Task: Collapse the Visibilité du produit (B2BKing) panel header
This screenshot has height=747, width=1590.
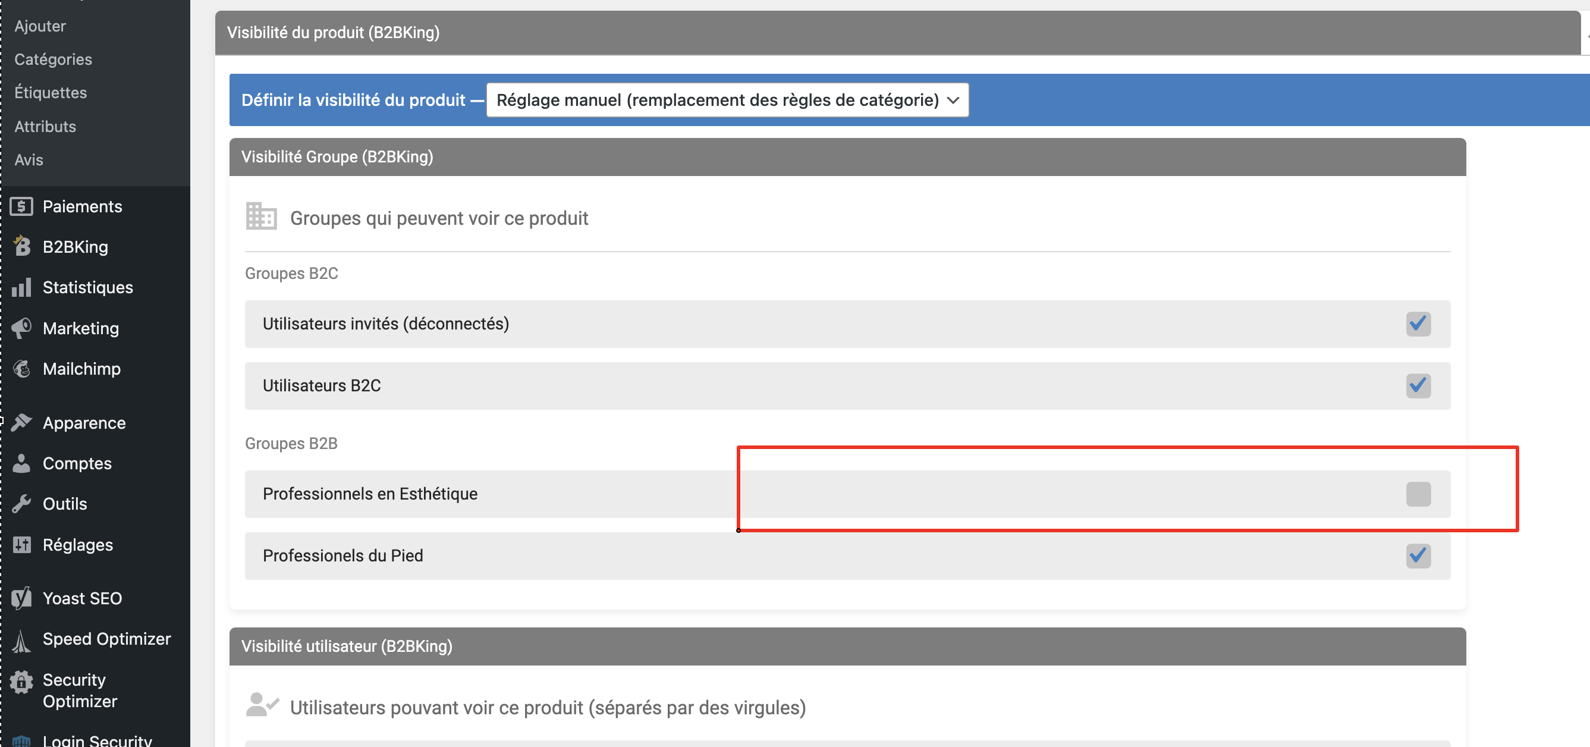Action: coord(897,33)
